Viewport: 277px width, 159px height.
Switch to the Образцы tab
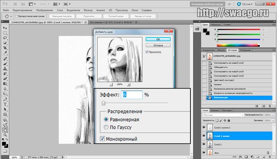point(216,25)
